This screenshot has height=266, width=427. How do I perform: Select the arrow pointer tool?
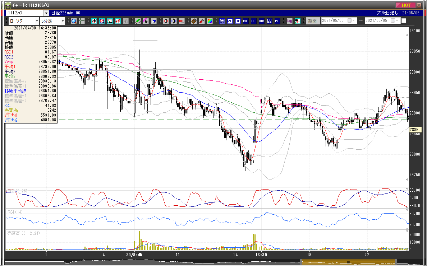[146, 21]
